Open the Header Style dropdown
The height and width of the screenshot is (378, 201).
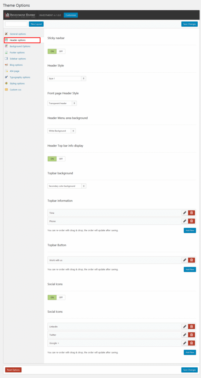pyautogui.click(x=67, y=79)
